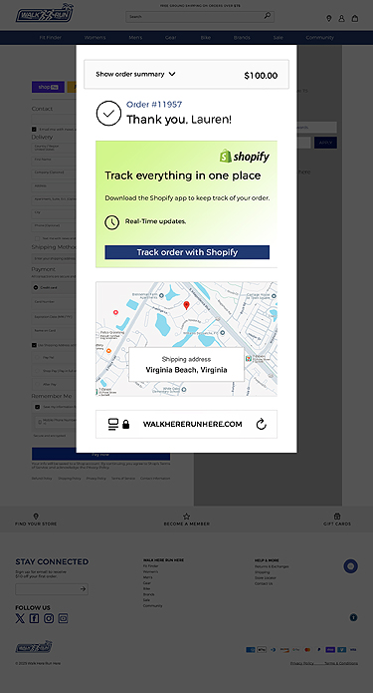Open the X social media icon

pos(20,618)
